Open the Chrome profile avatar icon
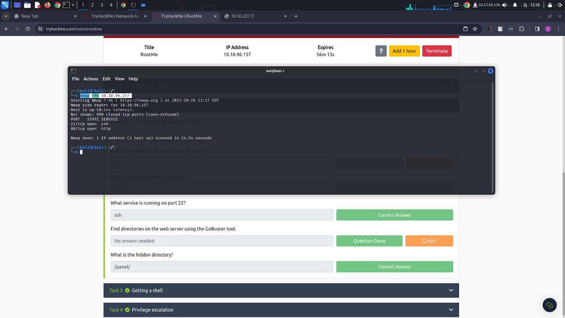This screenshot has width=565, height=318. point(548,29)
